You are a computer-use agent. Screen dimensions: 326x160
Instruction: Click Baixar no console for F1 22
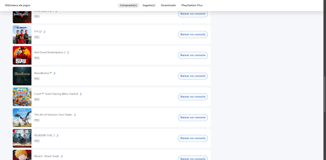[193, 35]
